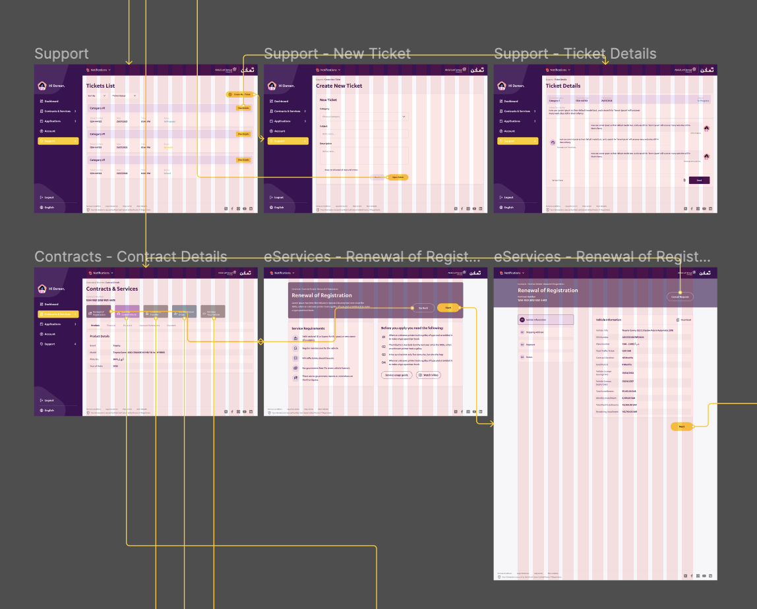
Task: Click the Renewal of Registration service card
Action: 98,312
